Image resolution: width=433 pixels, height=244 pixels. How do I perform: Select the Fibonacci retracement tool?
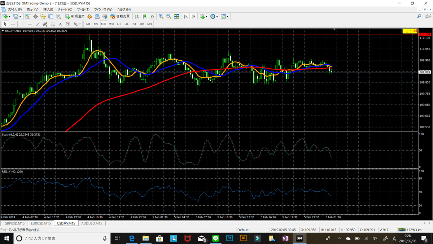pos(53,24)
